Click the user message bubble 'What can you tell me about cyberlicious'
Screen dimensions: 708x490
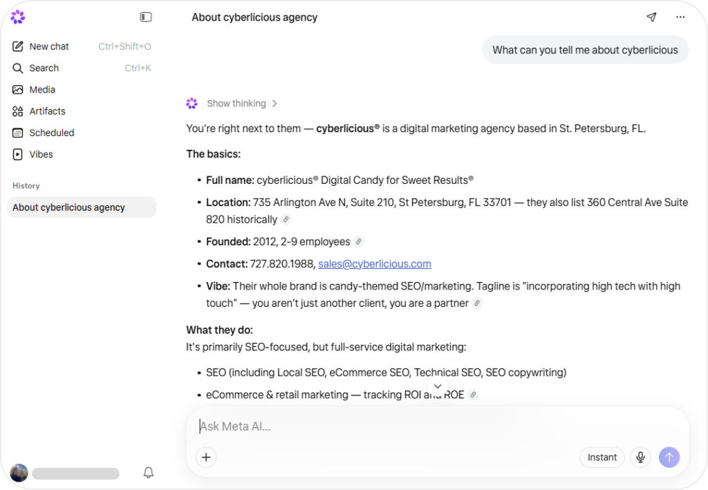click(585, 50)
